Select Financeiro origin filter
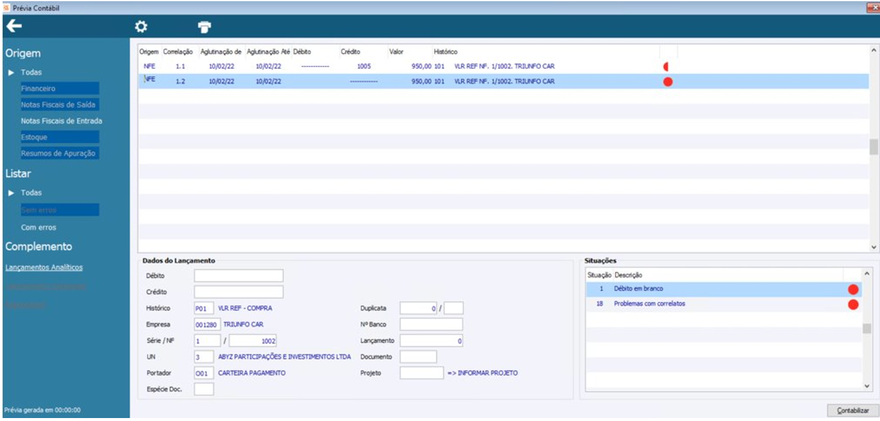Viewport: 880px width, 421px height. click(38, 88)
